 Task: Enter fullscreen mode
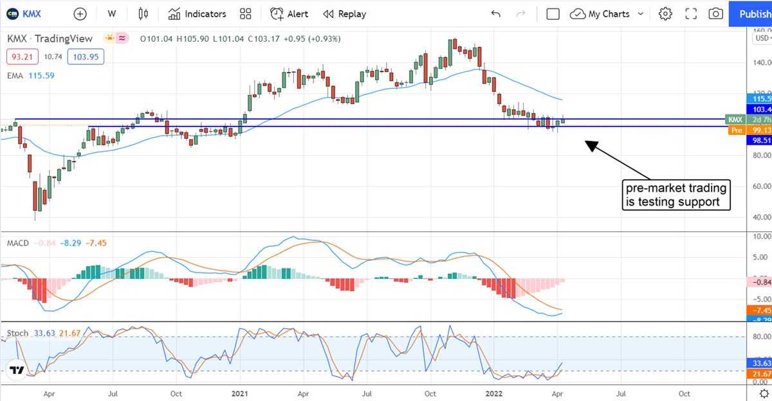point(691,13)
